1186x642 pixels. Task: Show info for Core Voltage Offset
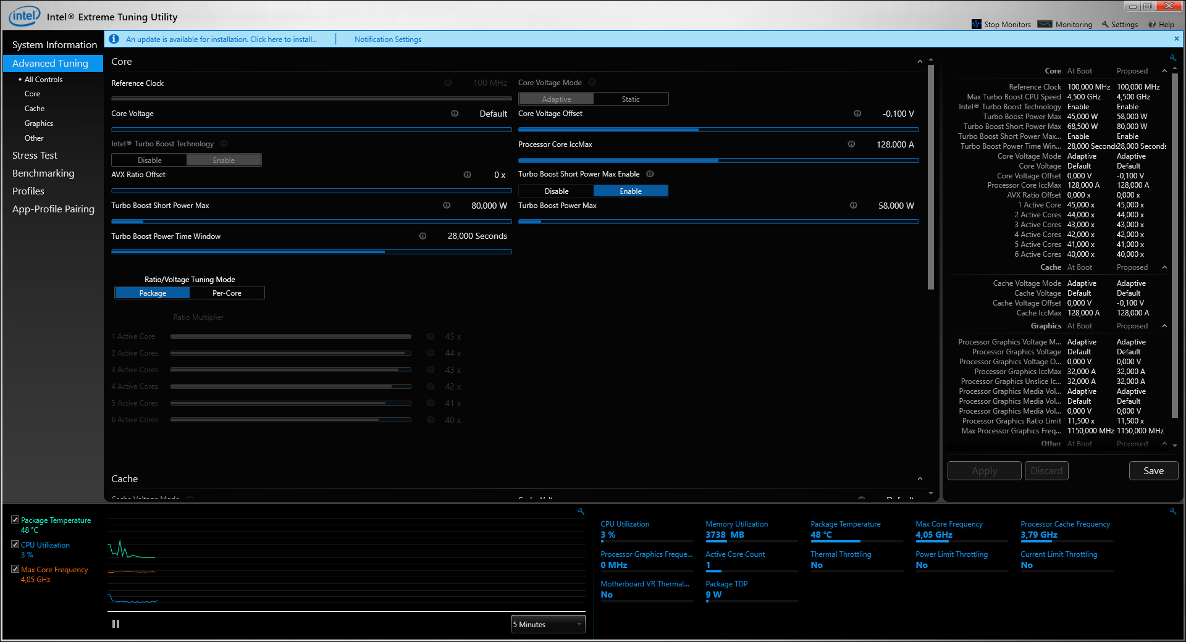pyautogui.click(x=857, y=114)
